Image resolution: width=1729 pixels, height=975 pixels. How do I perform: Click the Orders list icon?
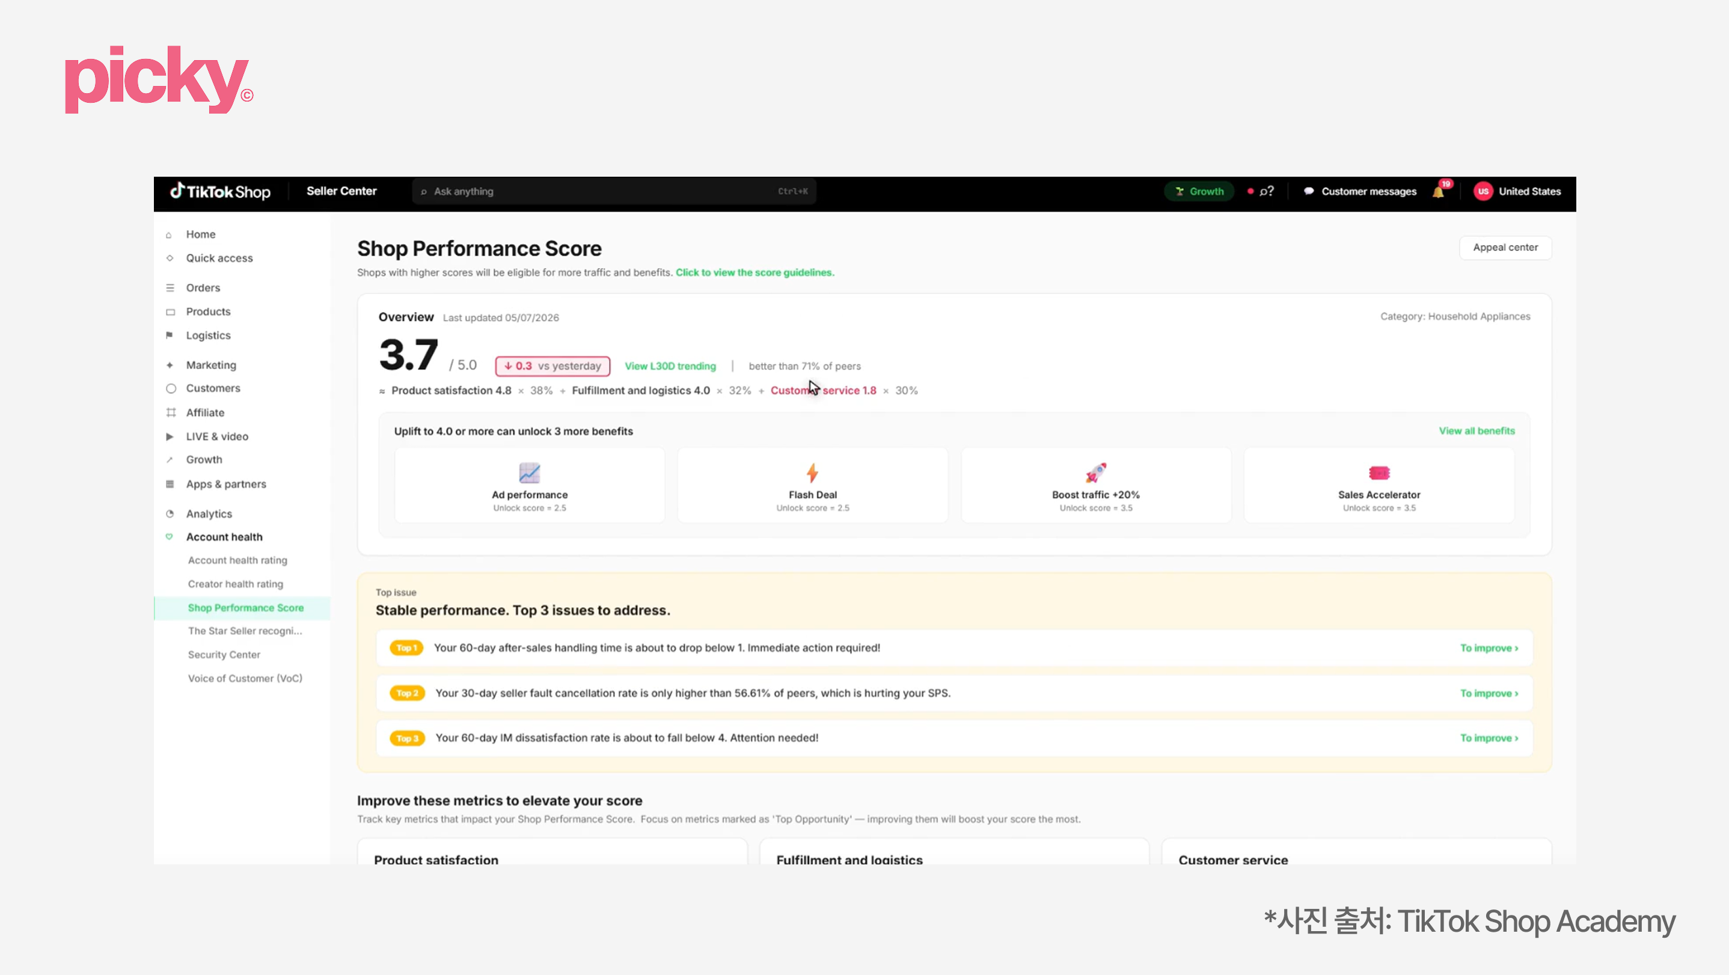[x=170, y=288]
